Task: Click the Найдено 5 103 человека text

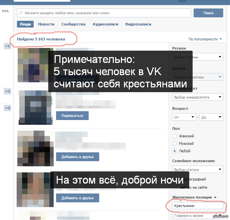Action: 41,39
